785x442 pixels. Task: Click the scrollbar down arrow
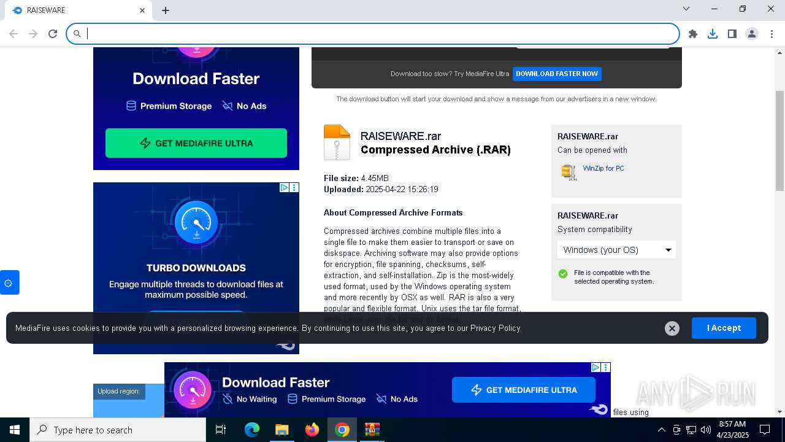pos(780,412)
